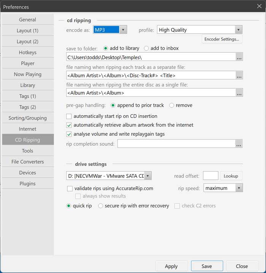Go to Now Playing preferences
The width and height of the screenshot is (266, 273).
(28, 74)
